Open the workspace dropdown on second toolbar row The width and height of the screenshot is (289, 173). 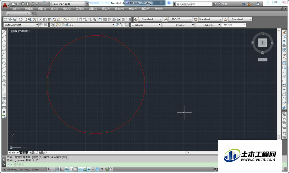(21, 25)
